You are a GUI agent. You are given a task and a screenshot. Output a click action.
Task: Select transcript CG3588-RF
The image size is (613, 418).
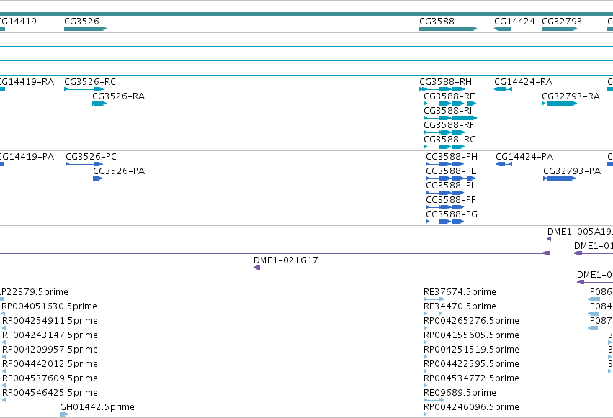pyautogui.click(x=444, y=132)
